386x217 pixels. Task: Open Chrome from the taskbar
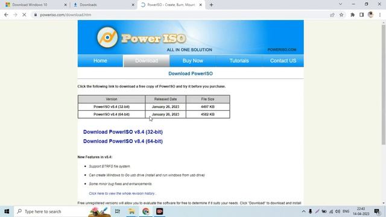(146, 212)
